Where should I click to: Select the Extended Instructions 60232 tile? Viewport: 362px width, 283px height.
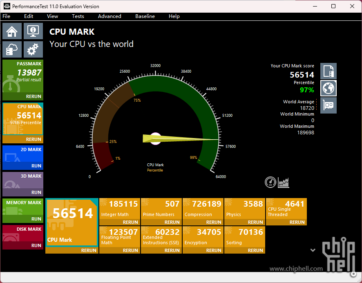[x=161, y=237]
